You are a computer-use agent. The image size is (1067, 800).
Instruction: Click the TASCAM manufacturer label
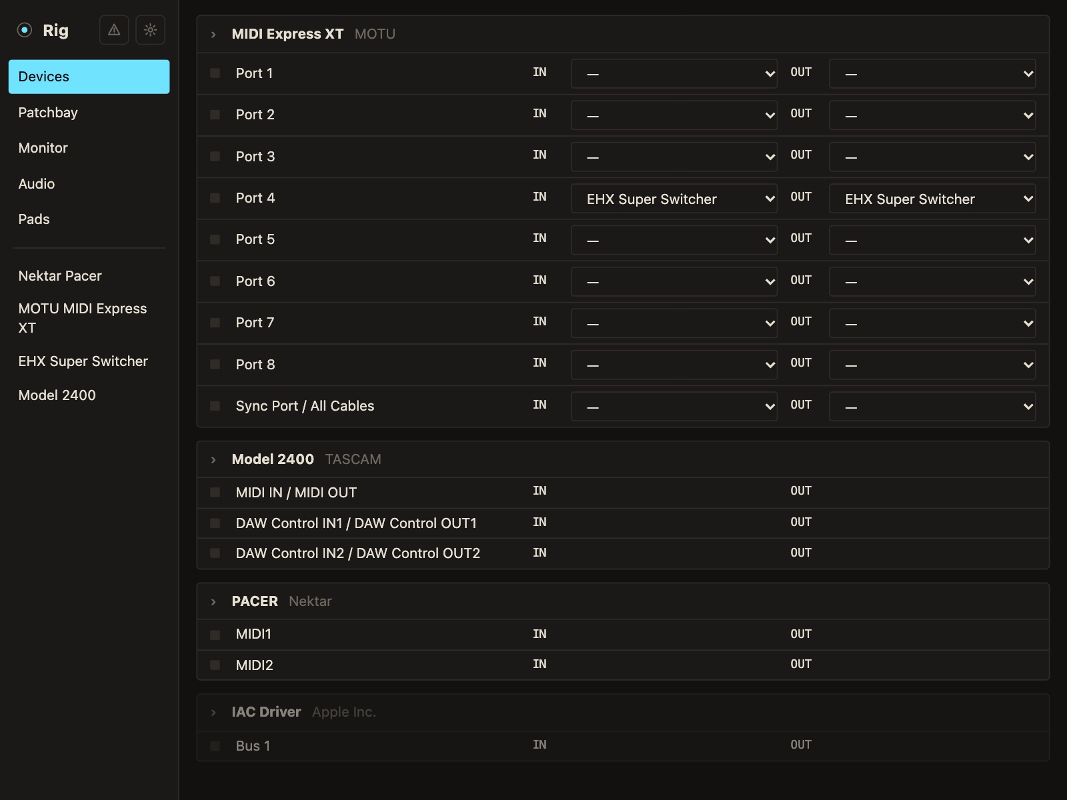[x=353, y=459]
